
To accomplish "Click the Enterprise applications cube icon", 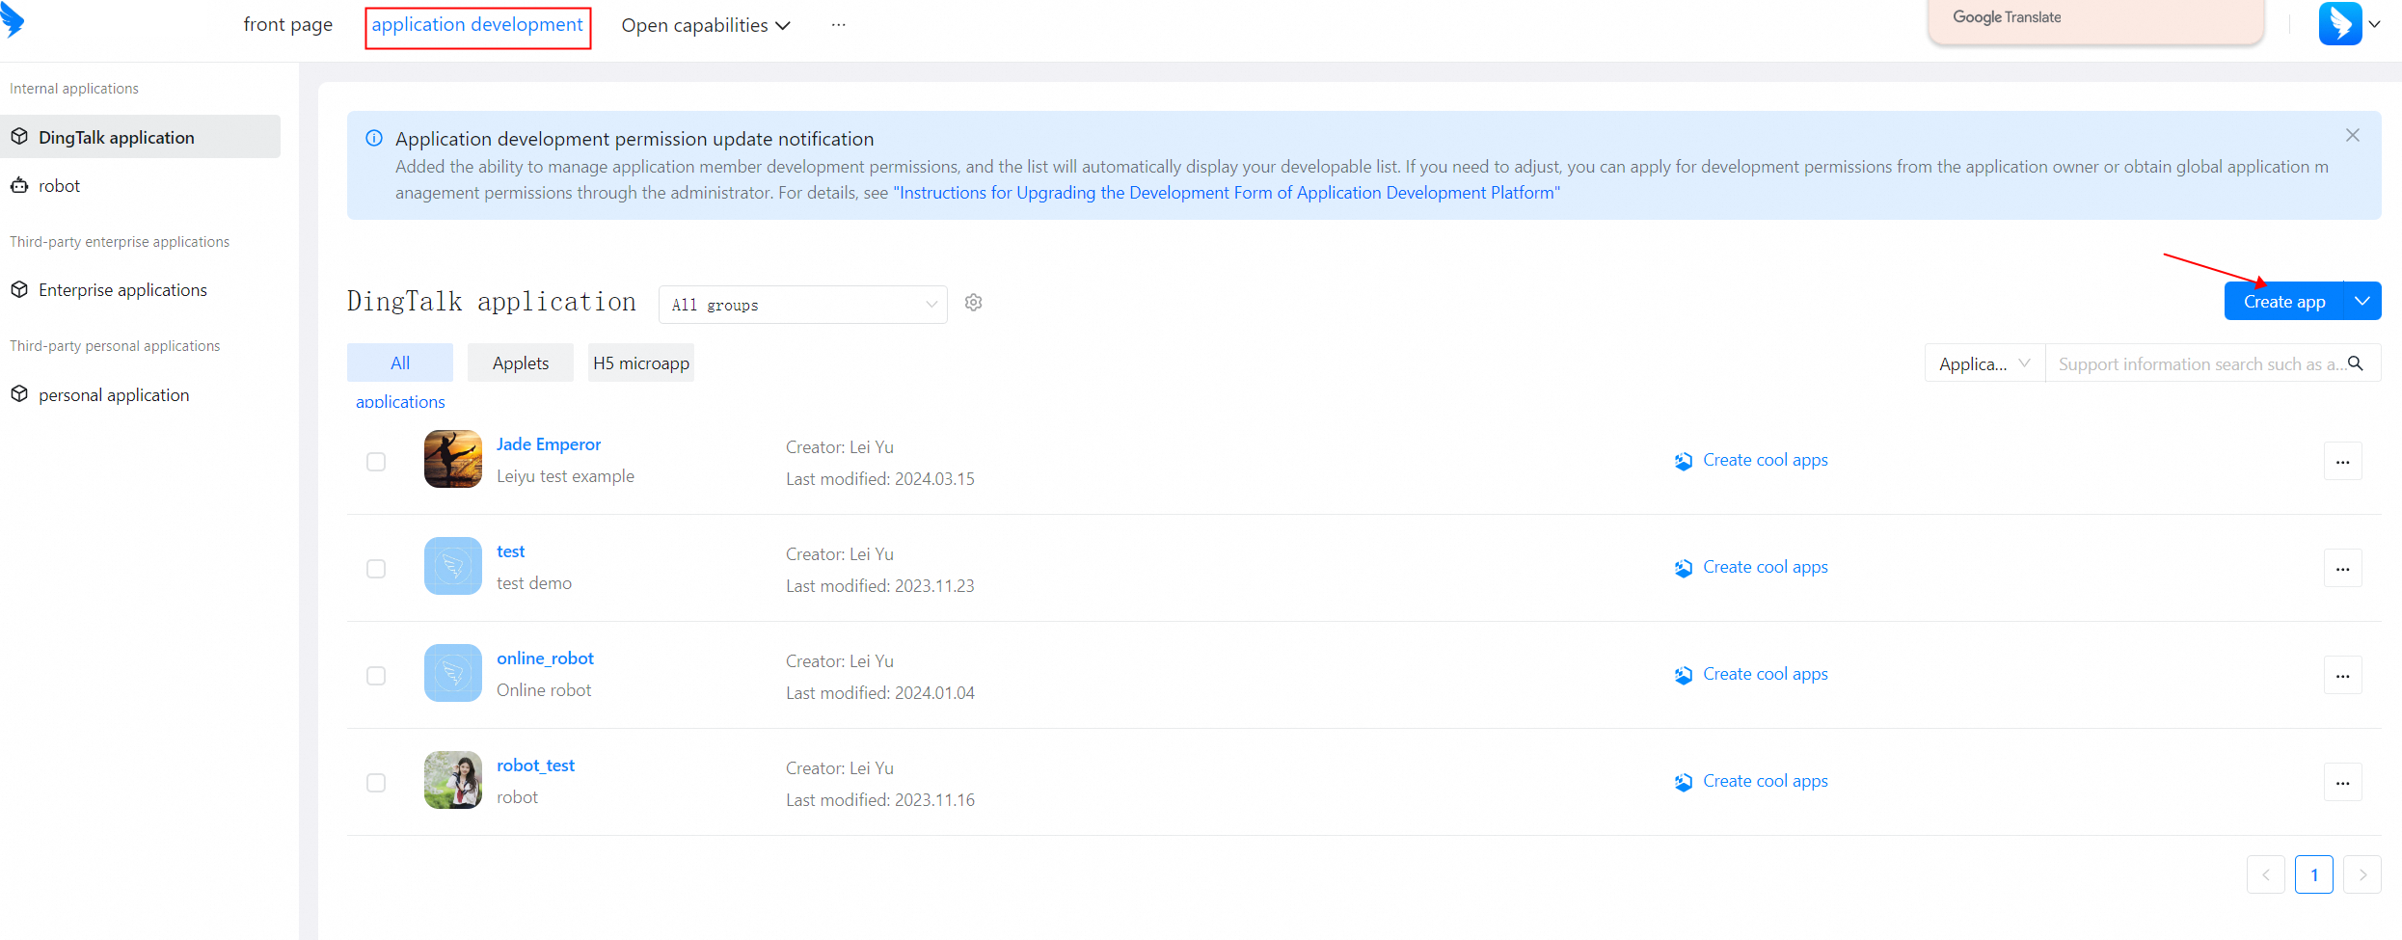I will 19,289.
